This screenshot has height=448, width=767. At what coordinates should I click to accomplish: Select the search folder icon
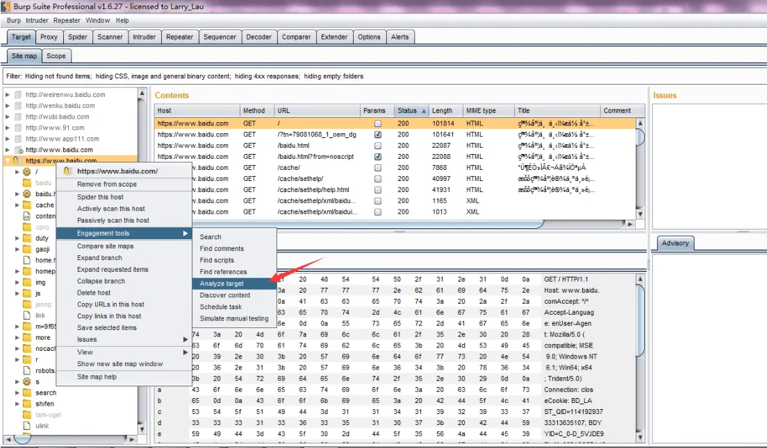point(27,393)
